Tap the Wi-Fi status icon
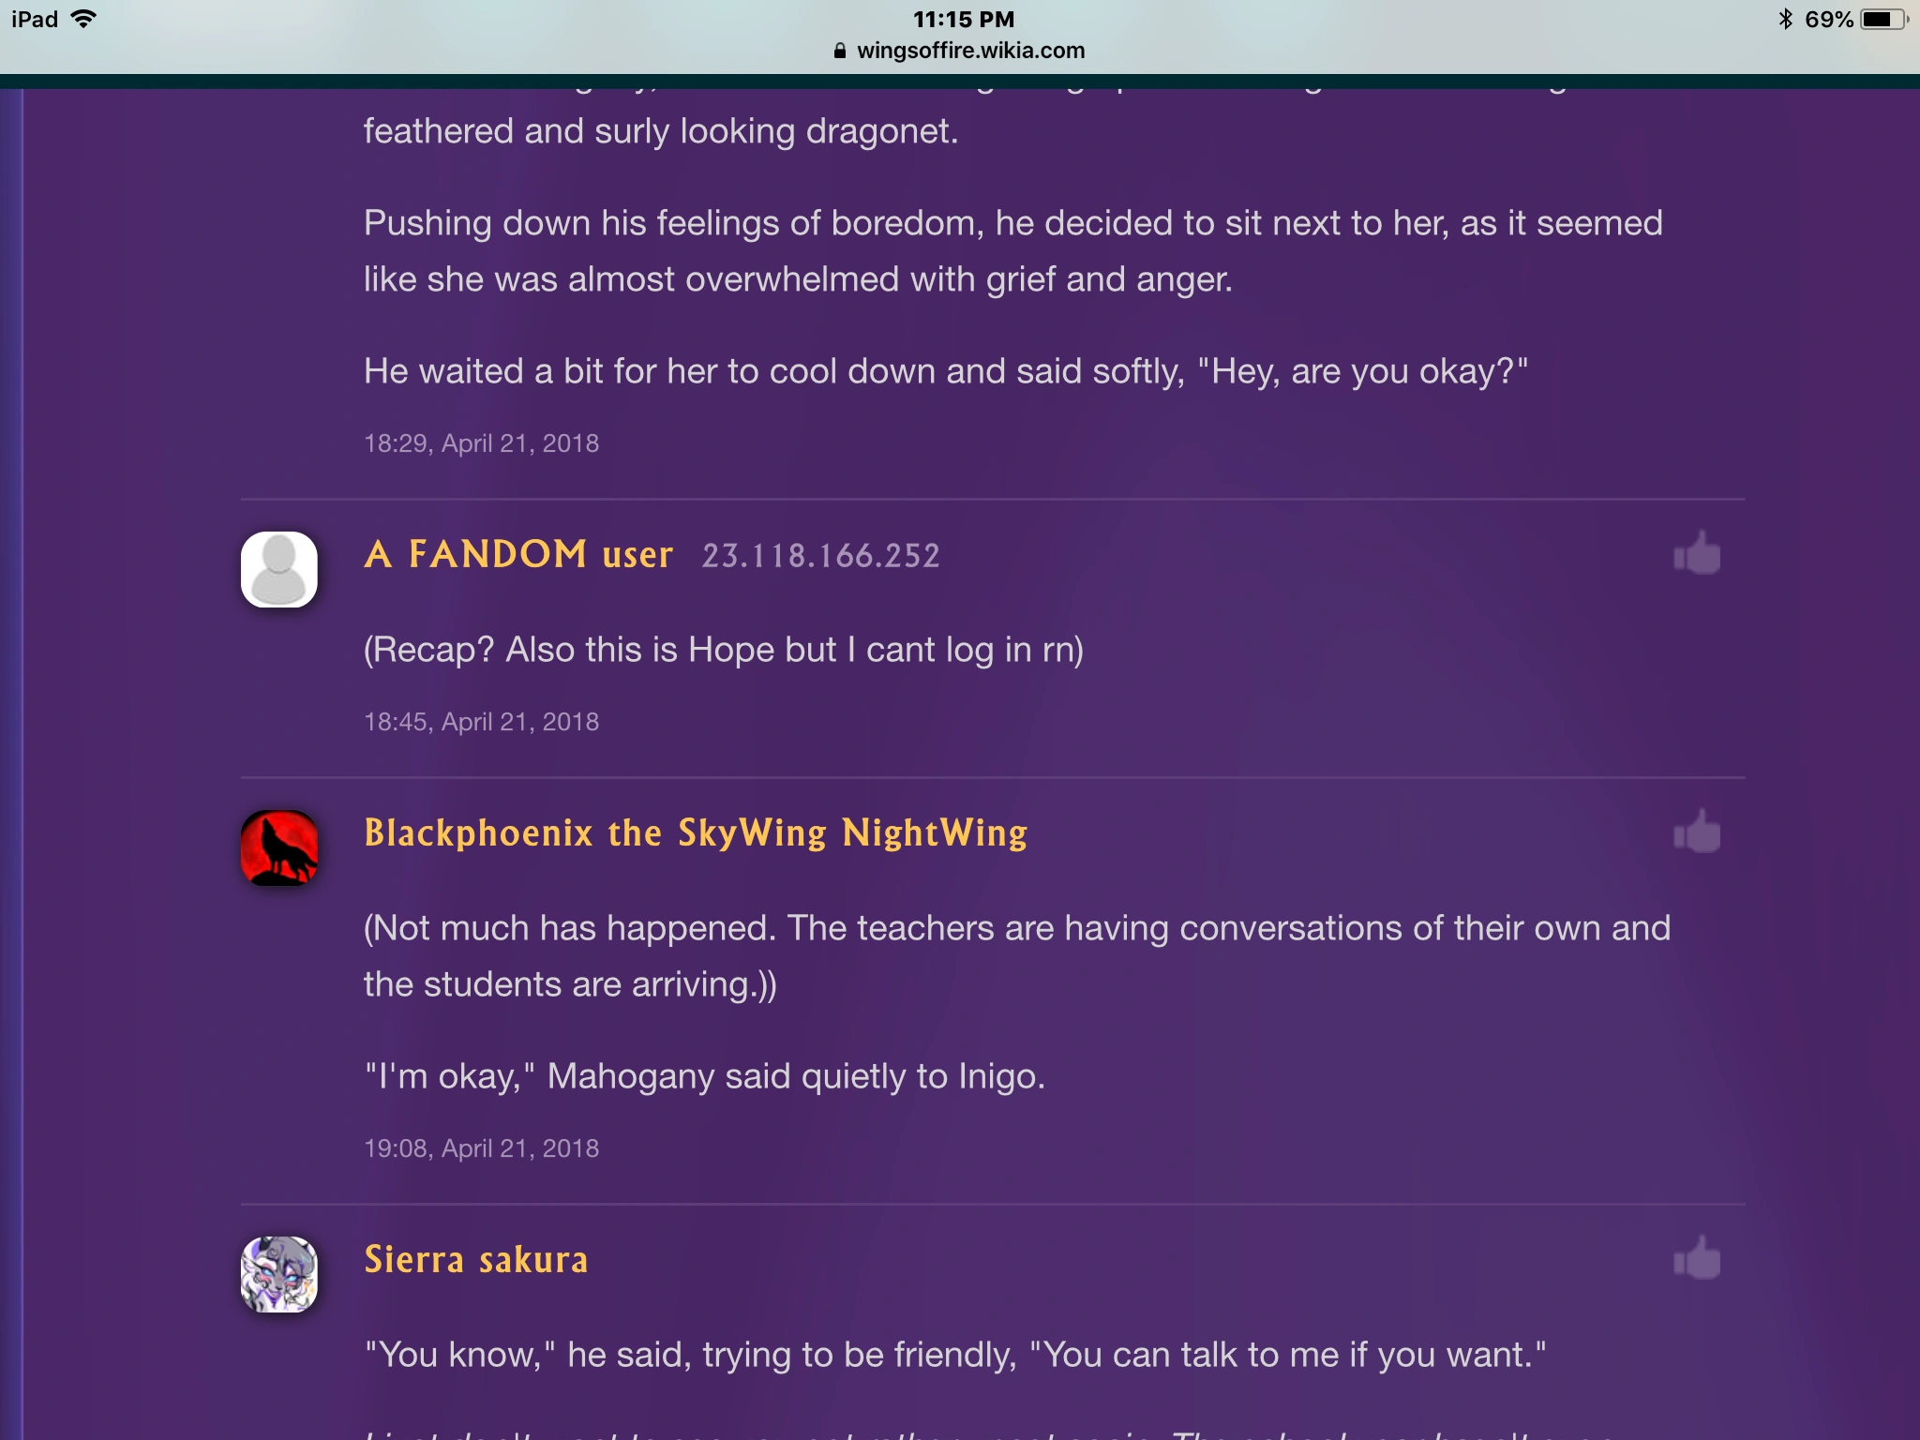Image resolution: width=1920 pixels, height=1440 pixels. click(x=83, y=19)
